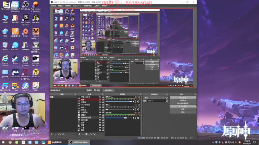Remove selected source with minus icon
The width and height of the screenshot is (259, 145).
point(83,134)
